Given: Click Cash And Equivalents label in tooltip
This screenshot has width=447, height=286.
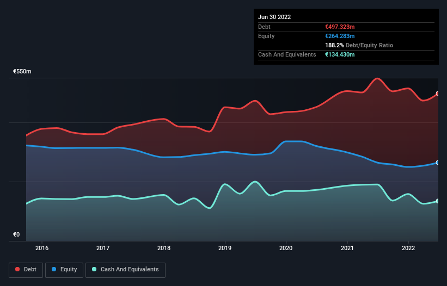Looking at the screenshot, I should 287,54.
